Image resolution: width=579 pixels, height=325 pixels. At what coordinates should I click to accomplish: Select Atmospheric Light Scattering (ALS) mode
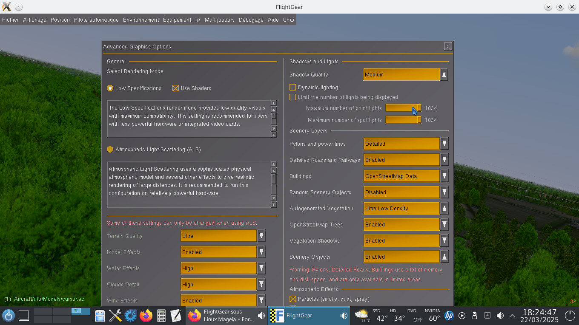pyautogui.click(x=110, y=150)
